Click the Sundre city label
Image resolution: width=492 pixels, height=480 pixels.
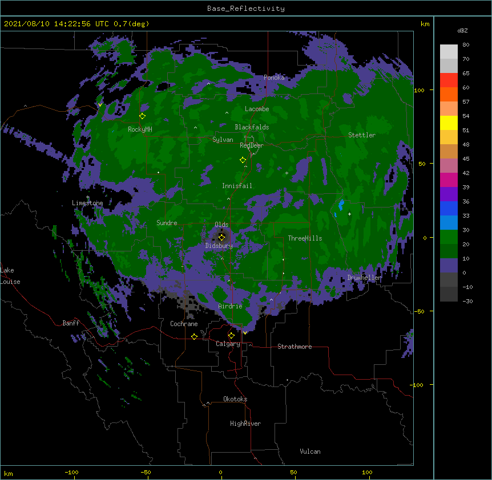(167, 223)
